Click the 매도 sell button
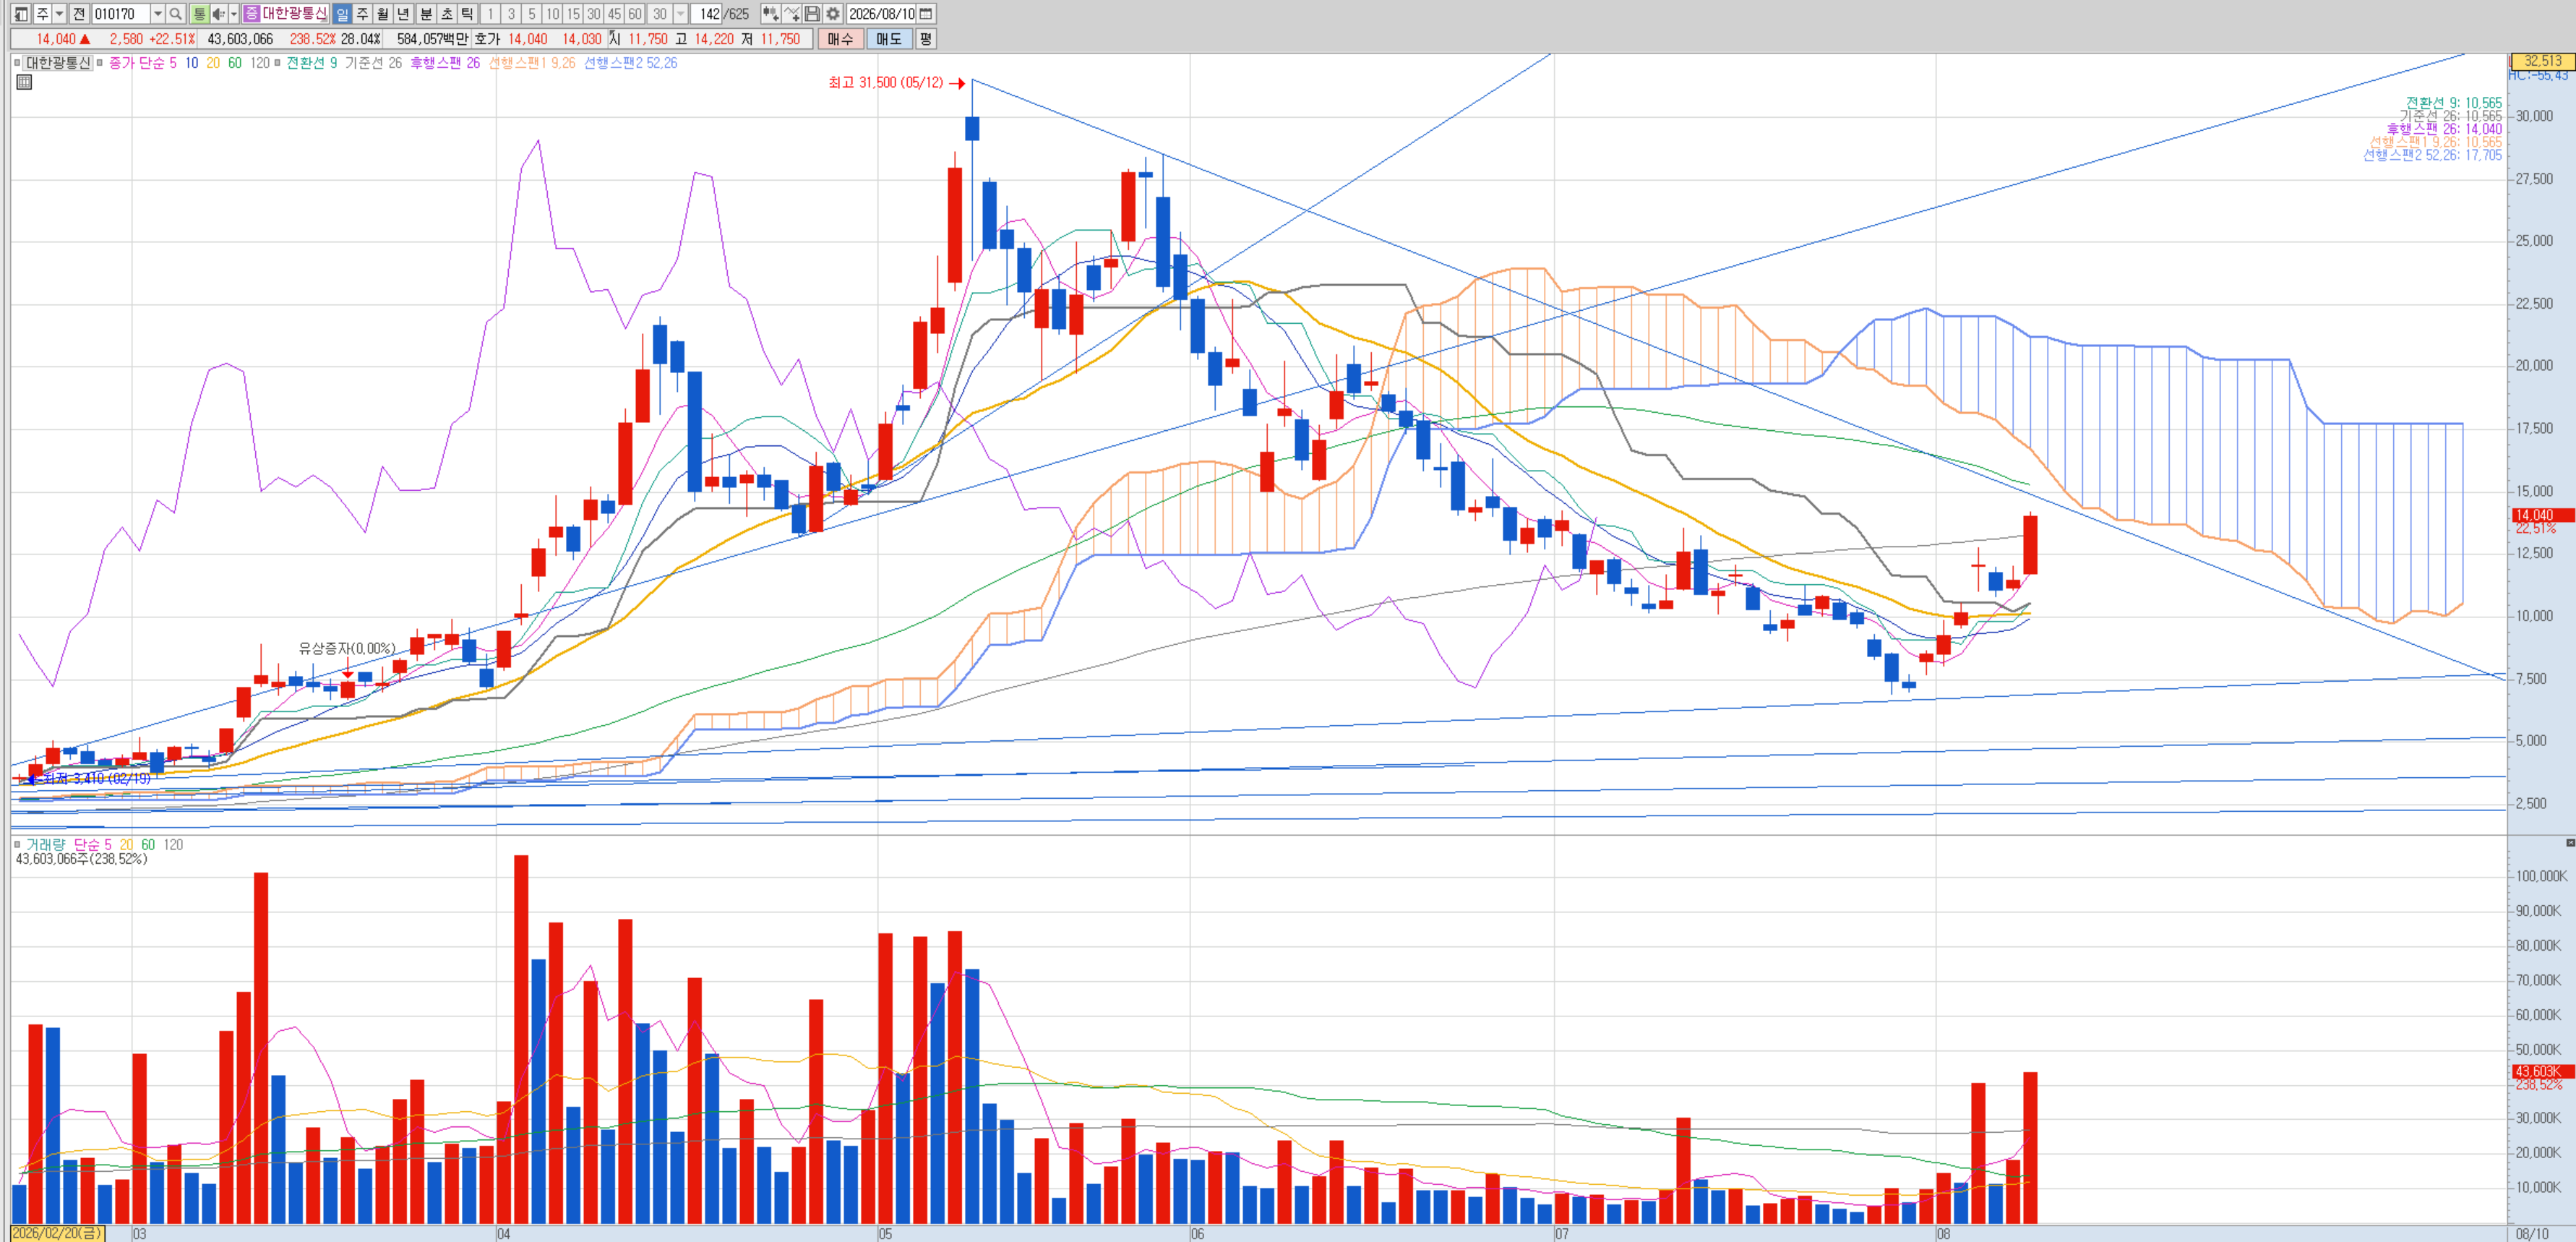 [x=889, y=39]
